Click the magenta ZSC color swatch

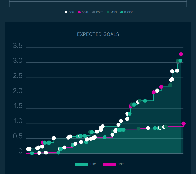110,164
